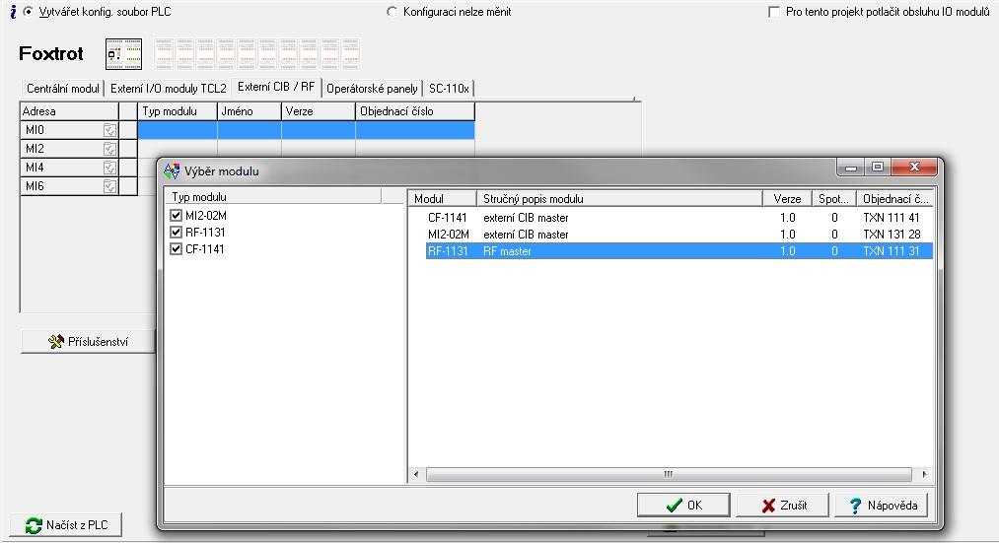Screen dimensions: 999x543
Task: Click order number TXN 131 28
Action: (x=892, y=235)
